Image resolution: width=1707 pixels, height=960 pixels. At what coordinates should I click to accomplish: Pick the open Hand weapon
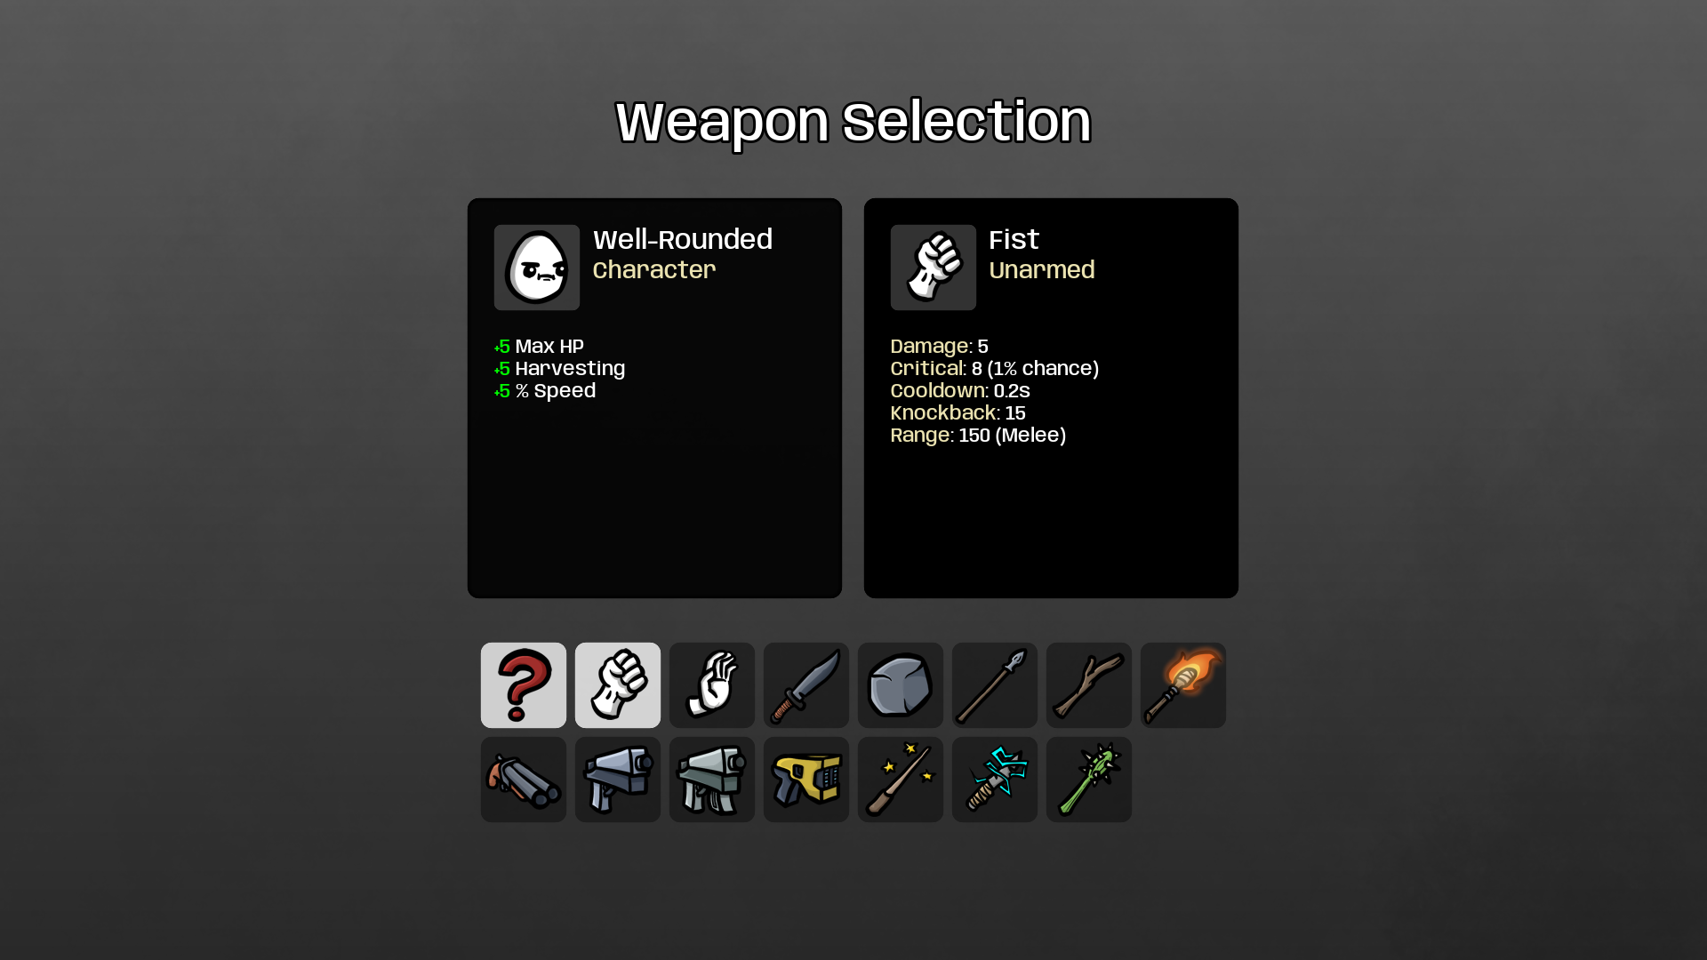click(712, 685)
